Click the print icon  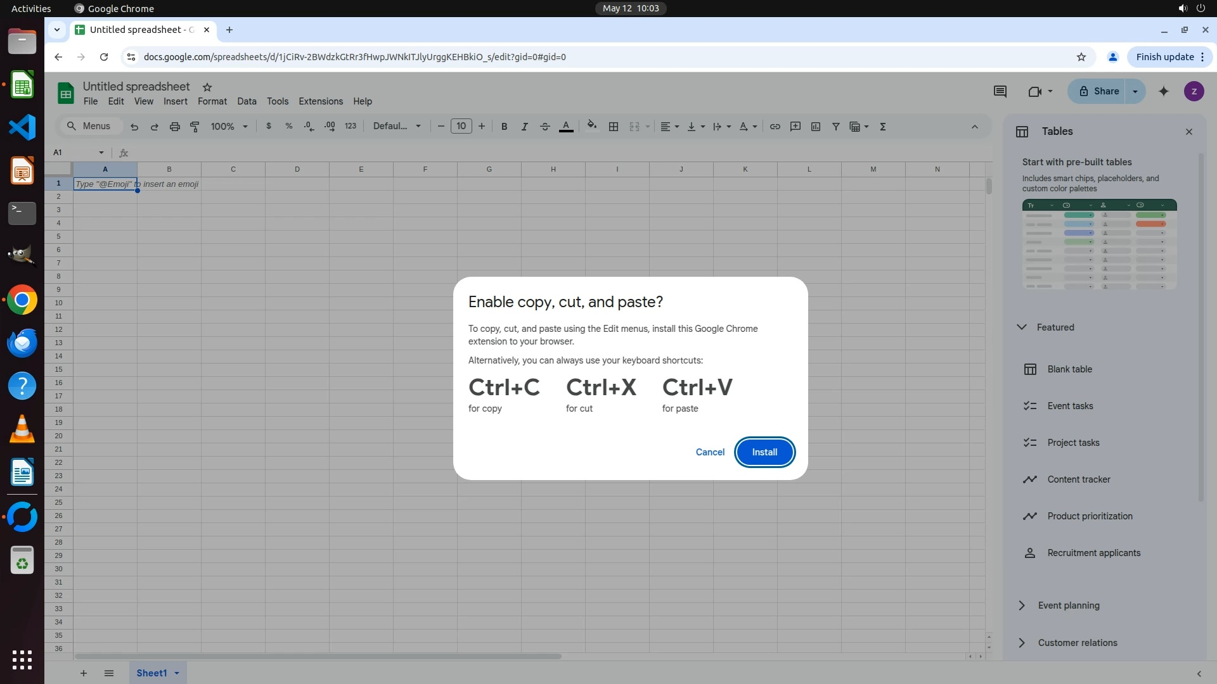174,127
